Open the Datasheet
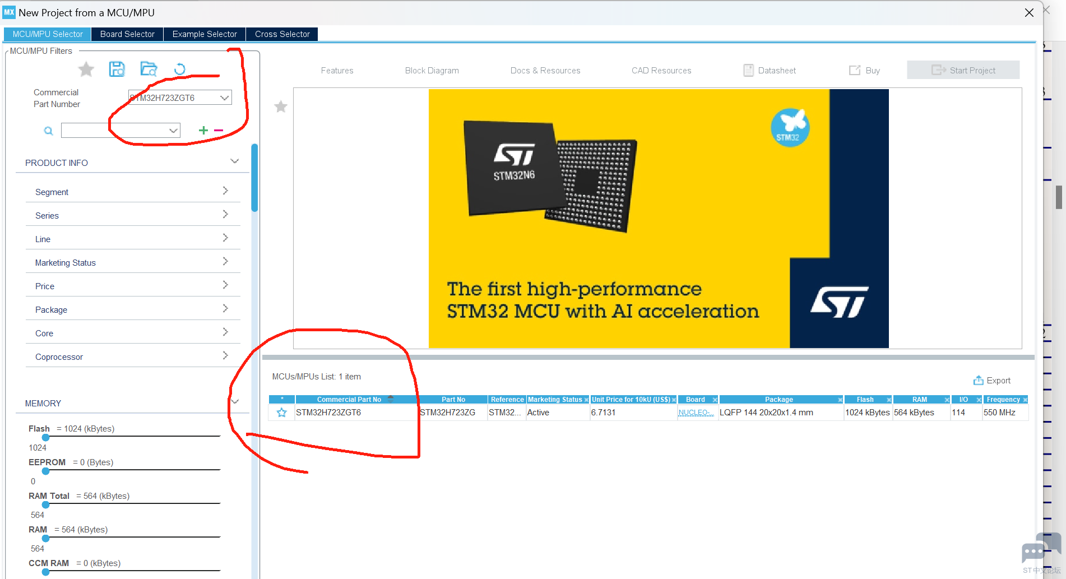Viewport: 1066px width, 579px height. [770, 71]
